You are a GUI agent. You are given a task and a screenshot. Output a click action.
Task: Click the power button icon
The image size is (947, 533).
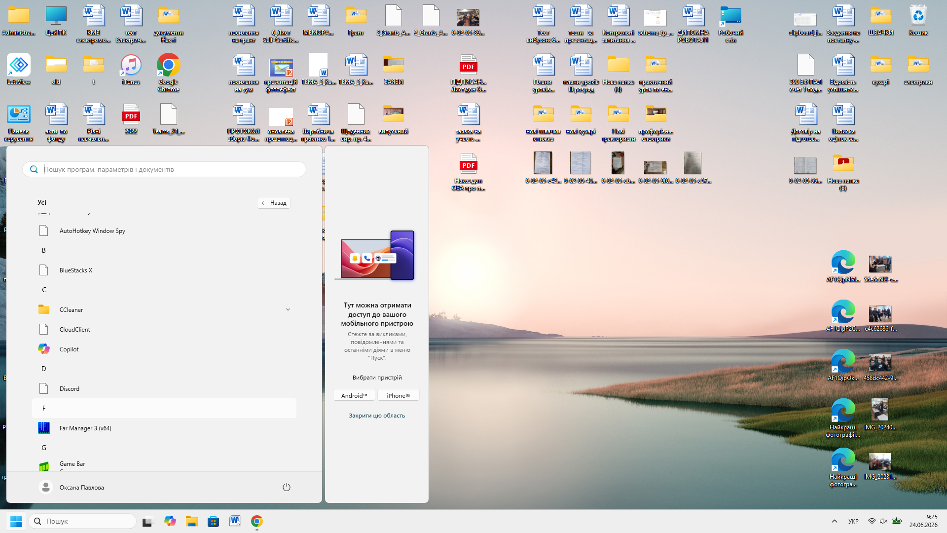[x=287, y=487]
